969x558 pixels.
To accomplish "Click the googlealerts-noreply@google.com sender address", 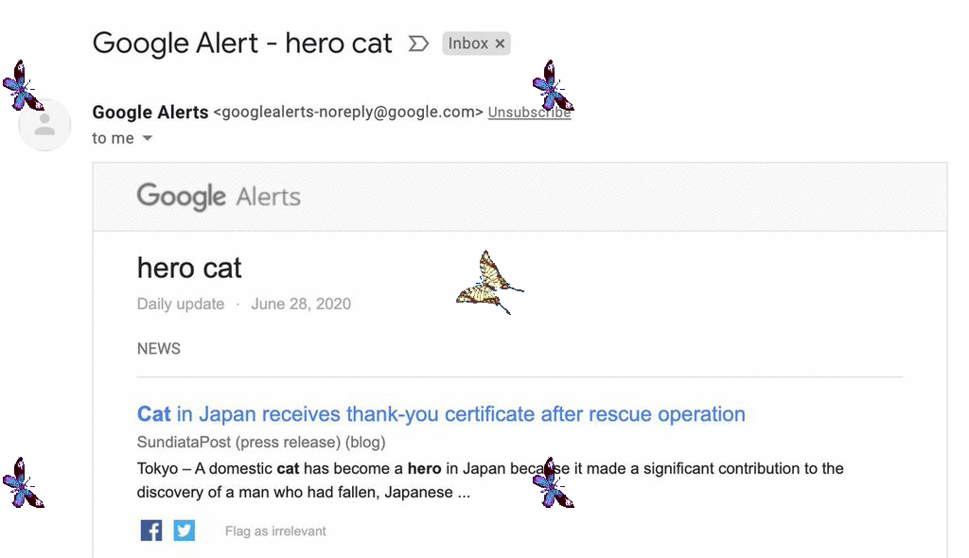I will tap(348, 113).
